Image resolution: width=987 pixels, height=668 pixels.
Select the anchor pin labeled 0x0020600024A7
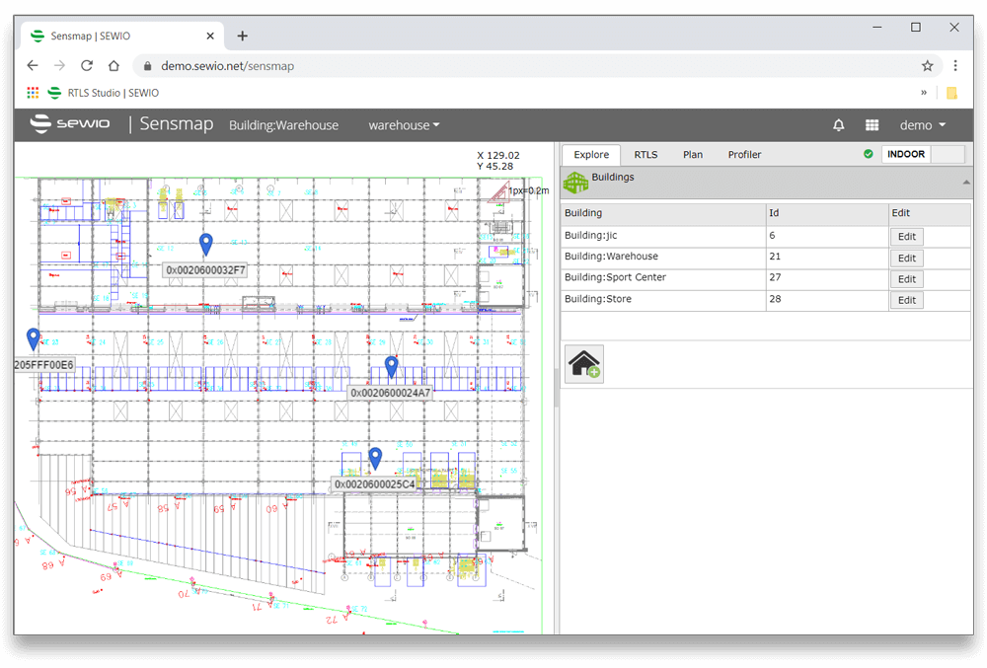pos(391,365)
